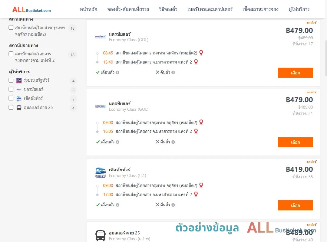Click Economy Class (ป.1) label
Screen dimensions: 327x242
point(127,176)
